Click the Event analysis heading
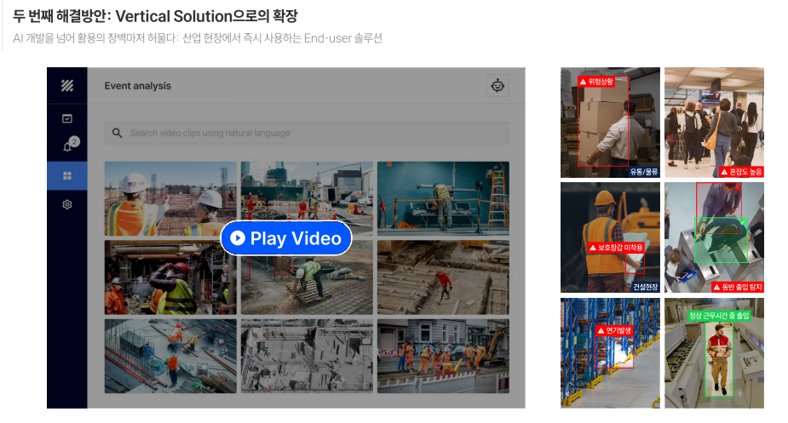Screen dimensions: 788x423 click(138, 86)
